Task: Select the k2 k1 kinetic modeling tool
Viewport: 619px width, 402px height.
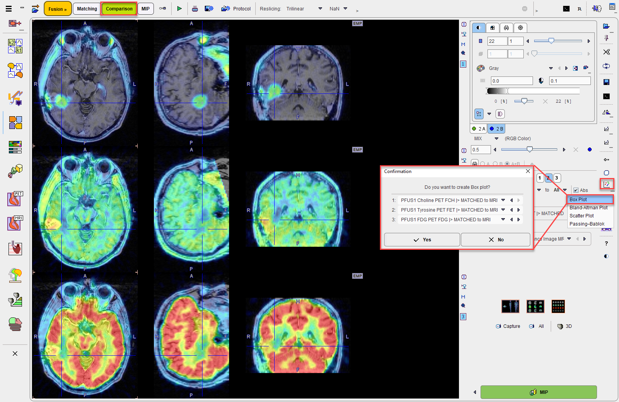Action: tap(15, 46)
